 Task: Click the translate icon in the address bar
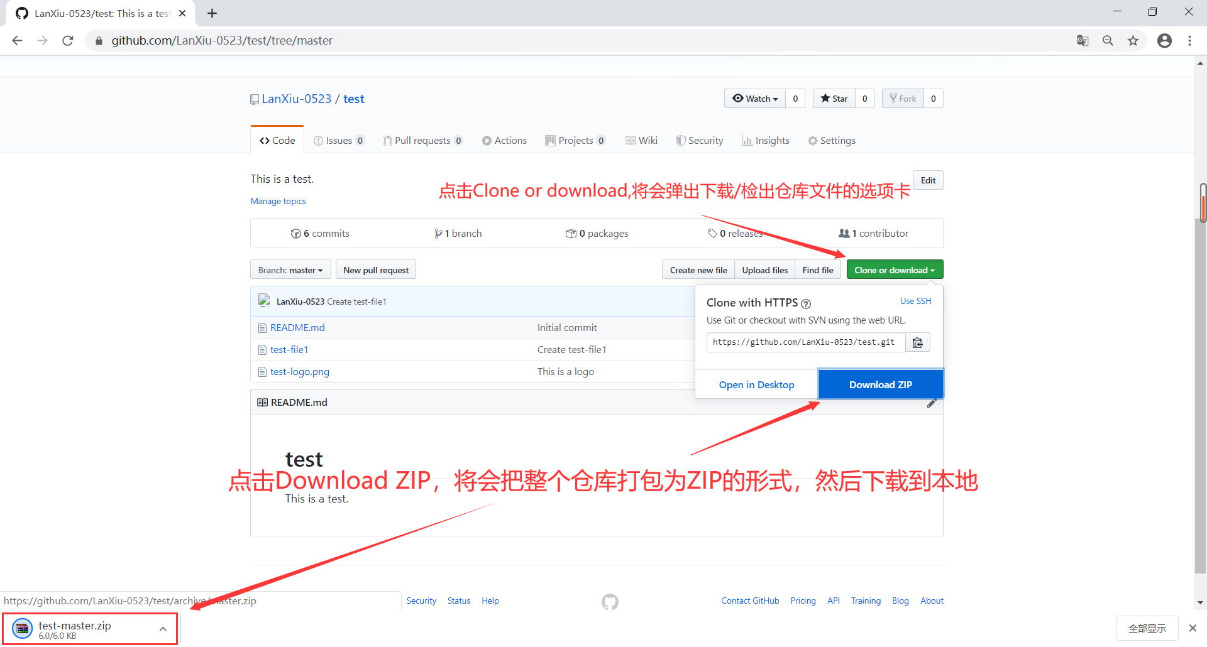tap(1083, 40)
